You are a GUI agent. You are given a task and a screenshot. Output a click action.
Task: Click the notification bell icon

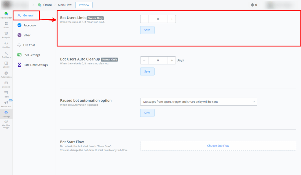pos(252,5)
